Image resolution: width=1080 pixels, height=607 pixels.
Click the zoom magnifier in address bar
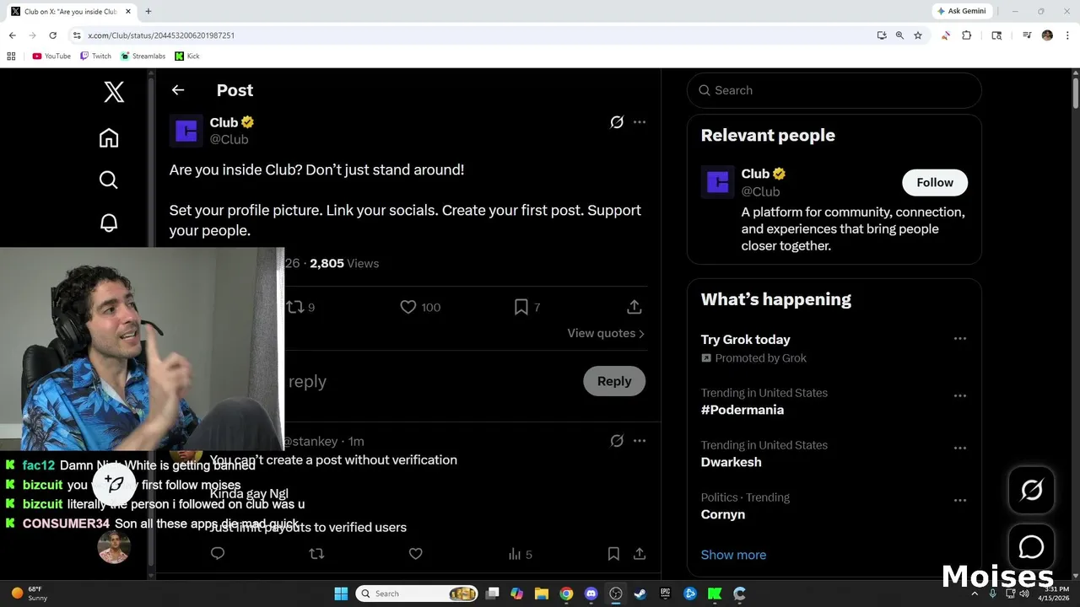tap(899, 35)
